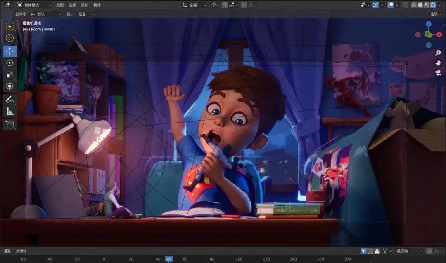Open the 最近帧 snapping dropdown

coord(410,251)
